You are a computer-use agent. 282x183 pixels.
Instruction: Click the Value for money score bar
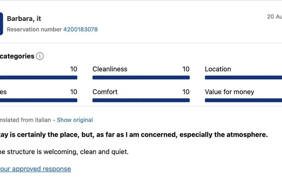pos(243,100)
